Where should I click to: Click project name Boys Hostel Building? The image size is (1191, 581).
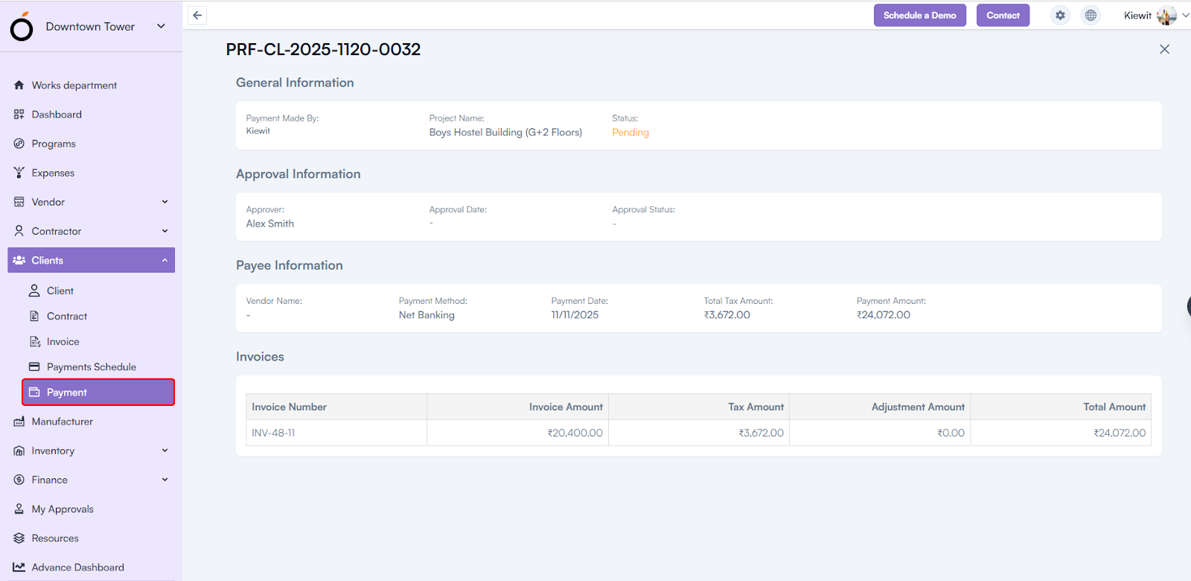pyautogui.click(x=505, y=132)
